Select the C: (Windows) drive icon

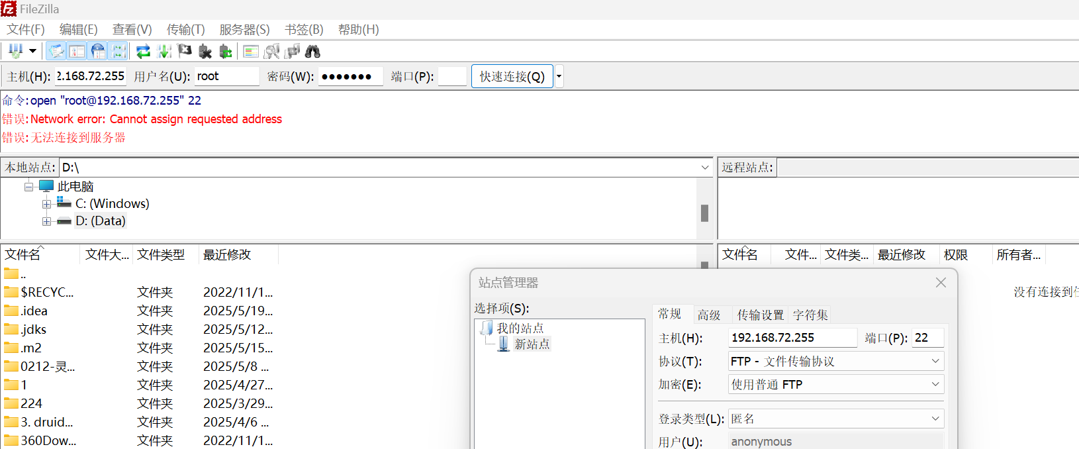pos(64,203)
